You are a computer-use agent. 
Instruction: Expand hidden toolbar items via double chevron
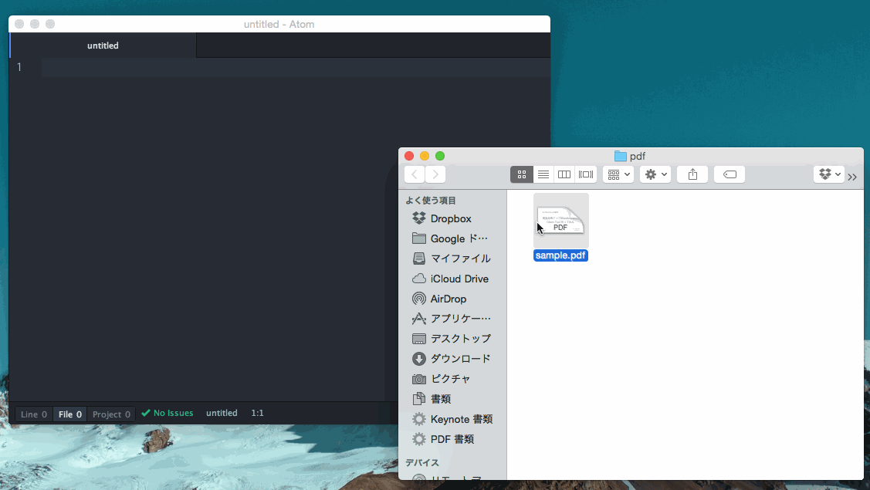click(x=852, y=177)
